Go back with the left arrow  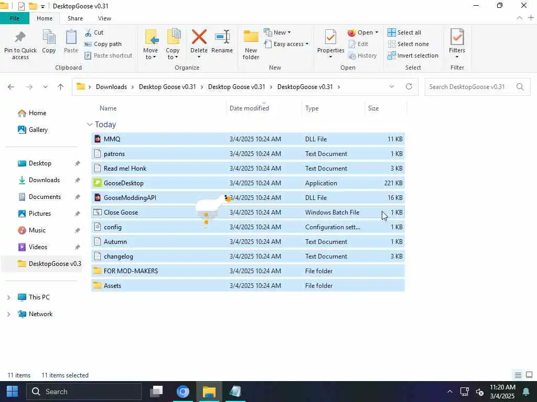click(11, 87)
